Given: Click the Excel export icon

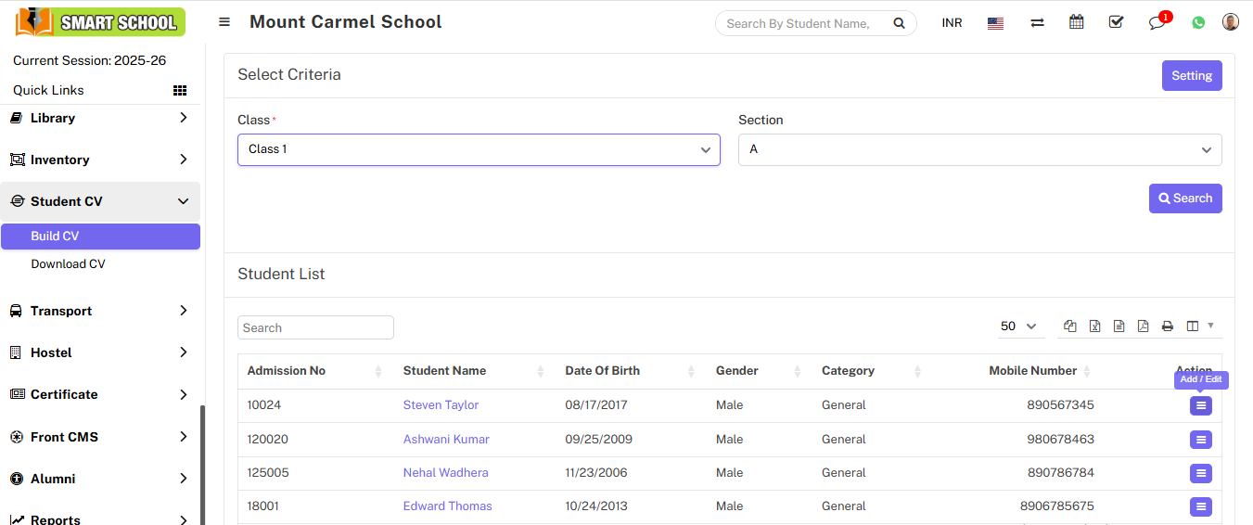Looking at the screenshot, I should coord(1094,327).
